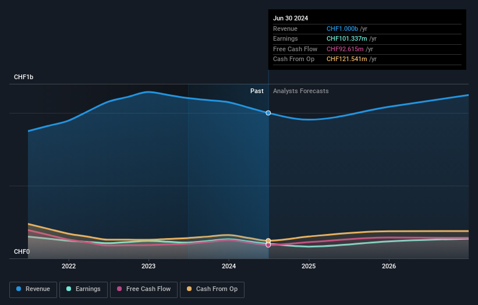Click the CHF1b y-axis label

(23, 77)
